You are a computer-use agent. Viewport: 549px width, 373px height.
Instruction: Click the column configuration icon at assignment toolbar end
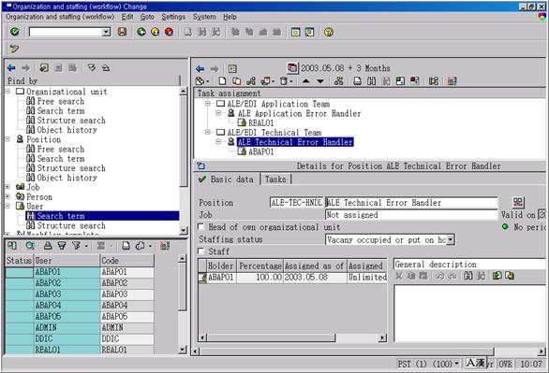click(452, 81)
